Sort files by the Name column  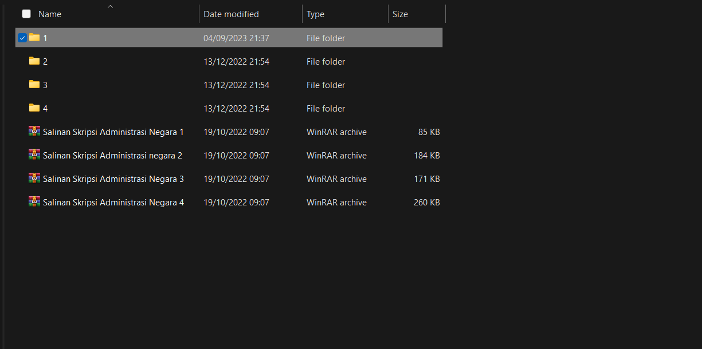[50, 14]
